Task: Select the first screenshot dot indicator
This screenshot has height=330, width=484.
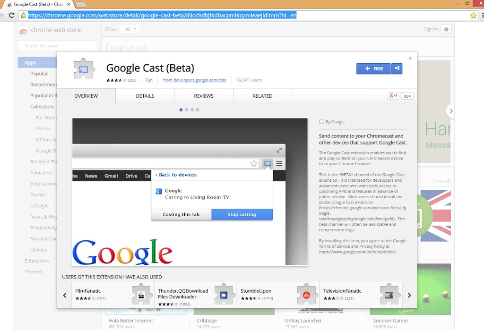Action: (x=181, y=110)
